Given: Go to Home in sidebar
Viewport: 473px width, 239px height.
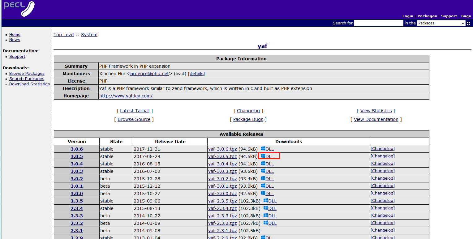Looking at the screenshot, I should (15, 35).
